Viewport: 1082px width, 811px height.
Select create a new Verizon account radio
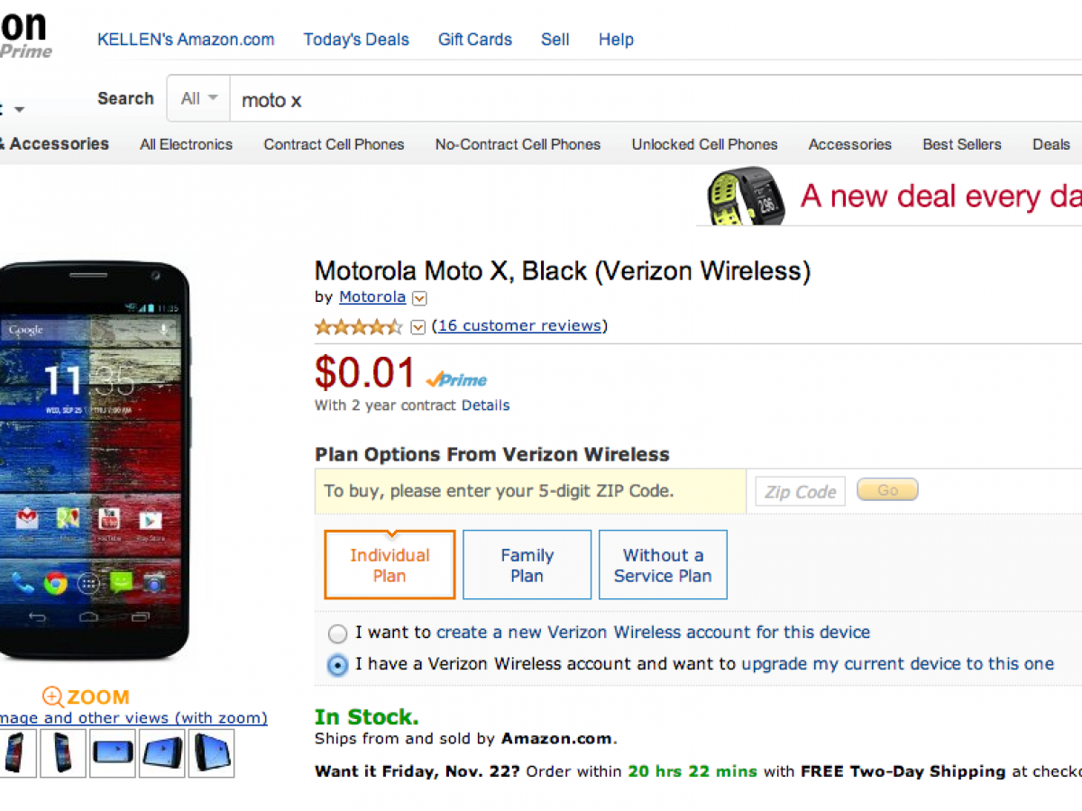pyautogui.click(x=337, y=633)
